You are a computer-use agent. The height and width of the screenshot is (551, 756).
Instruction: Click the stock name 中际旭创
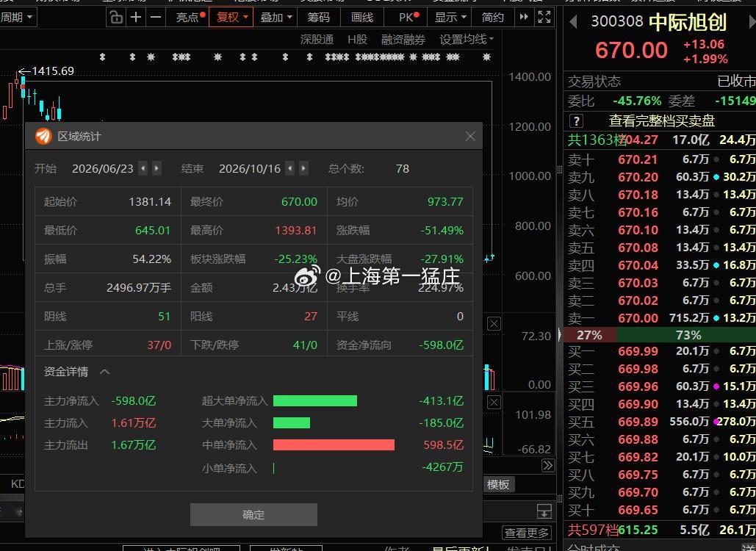click(x=688, y=22)
